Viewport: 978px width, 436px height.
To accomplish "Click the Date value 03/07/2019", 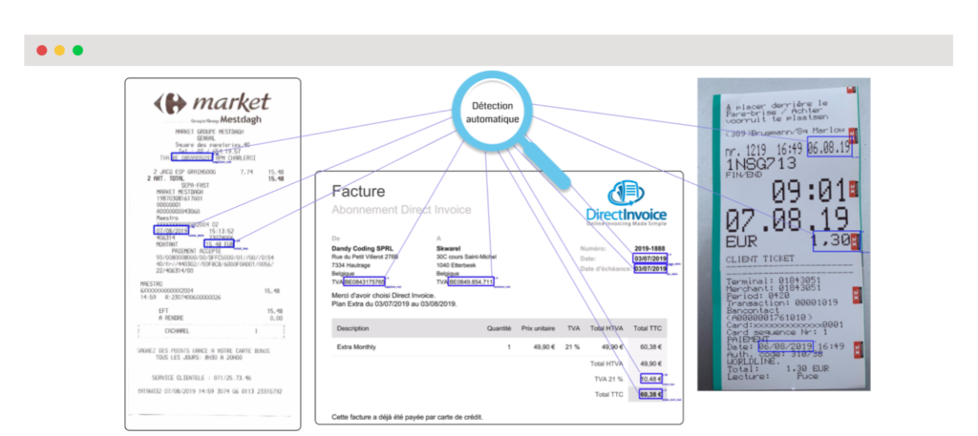I will [x=650, y=259].
